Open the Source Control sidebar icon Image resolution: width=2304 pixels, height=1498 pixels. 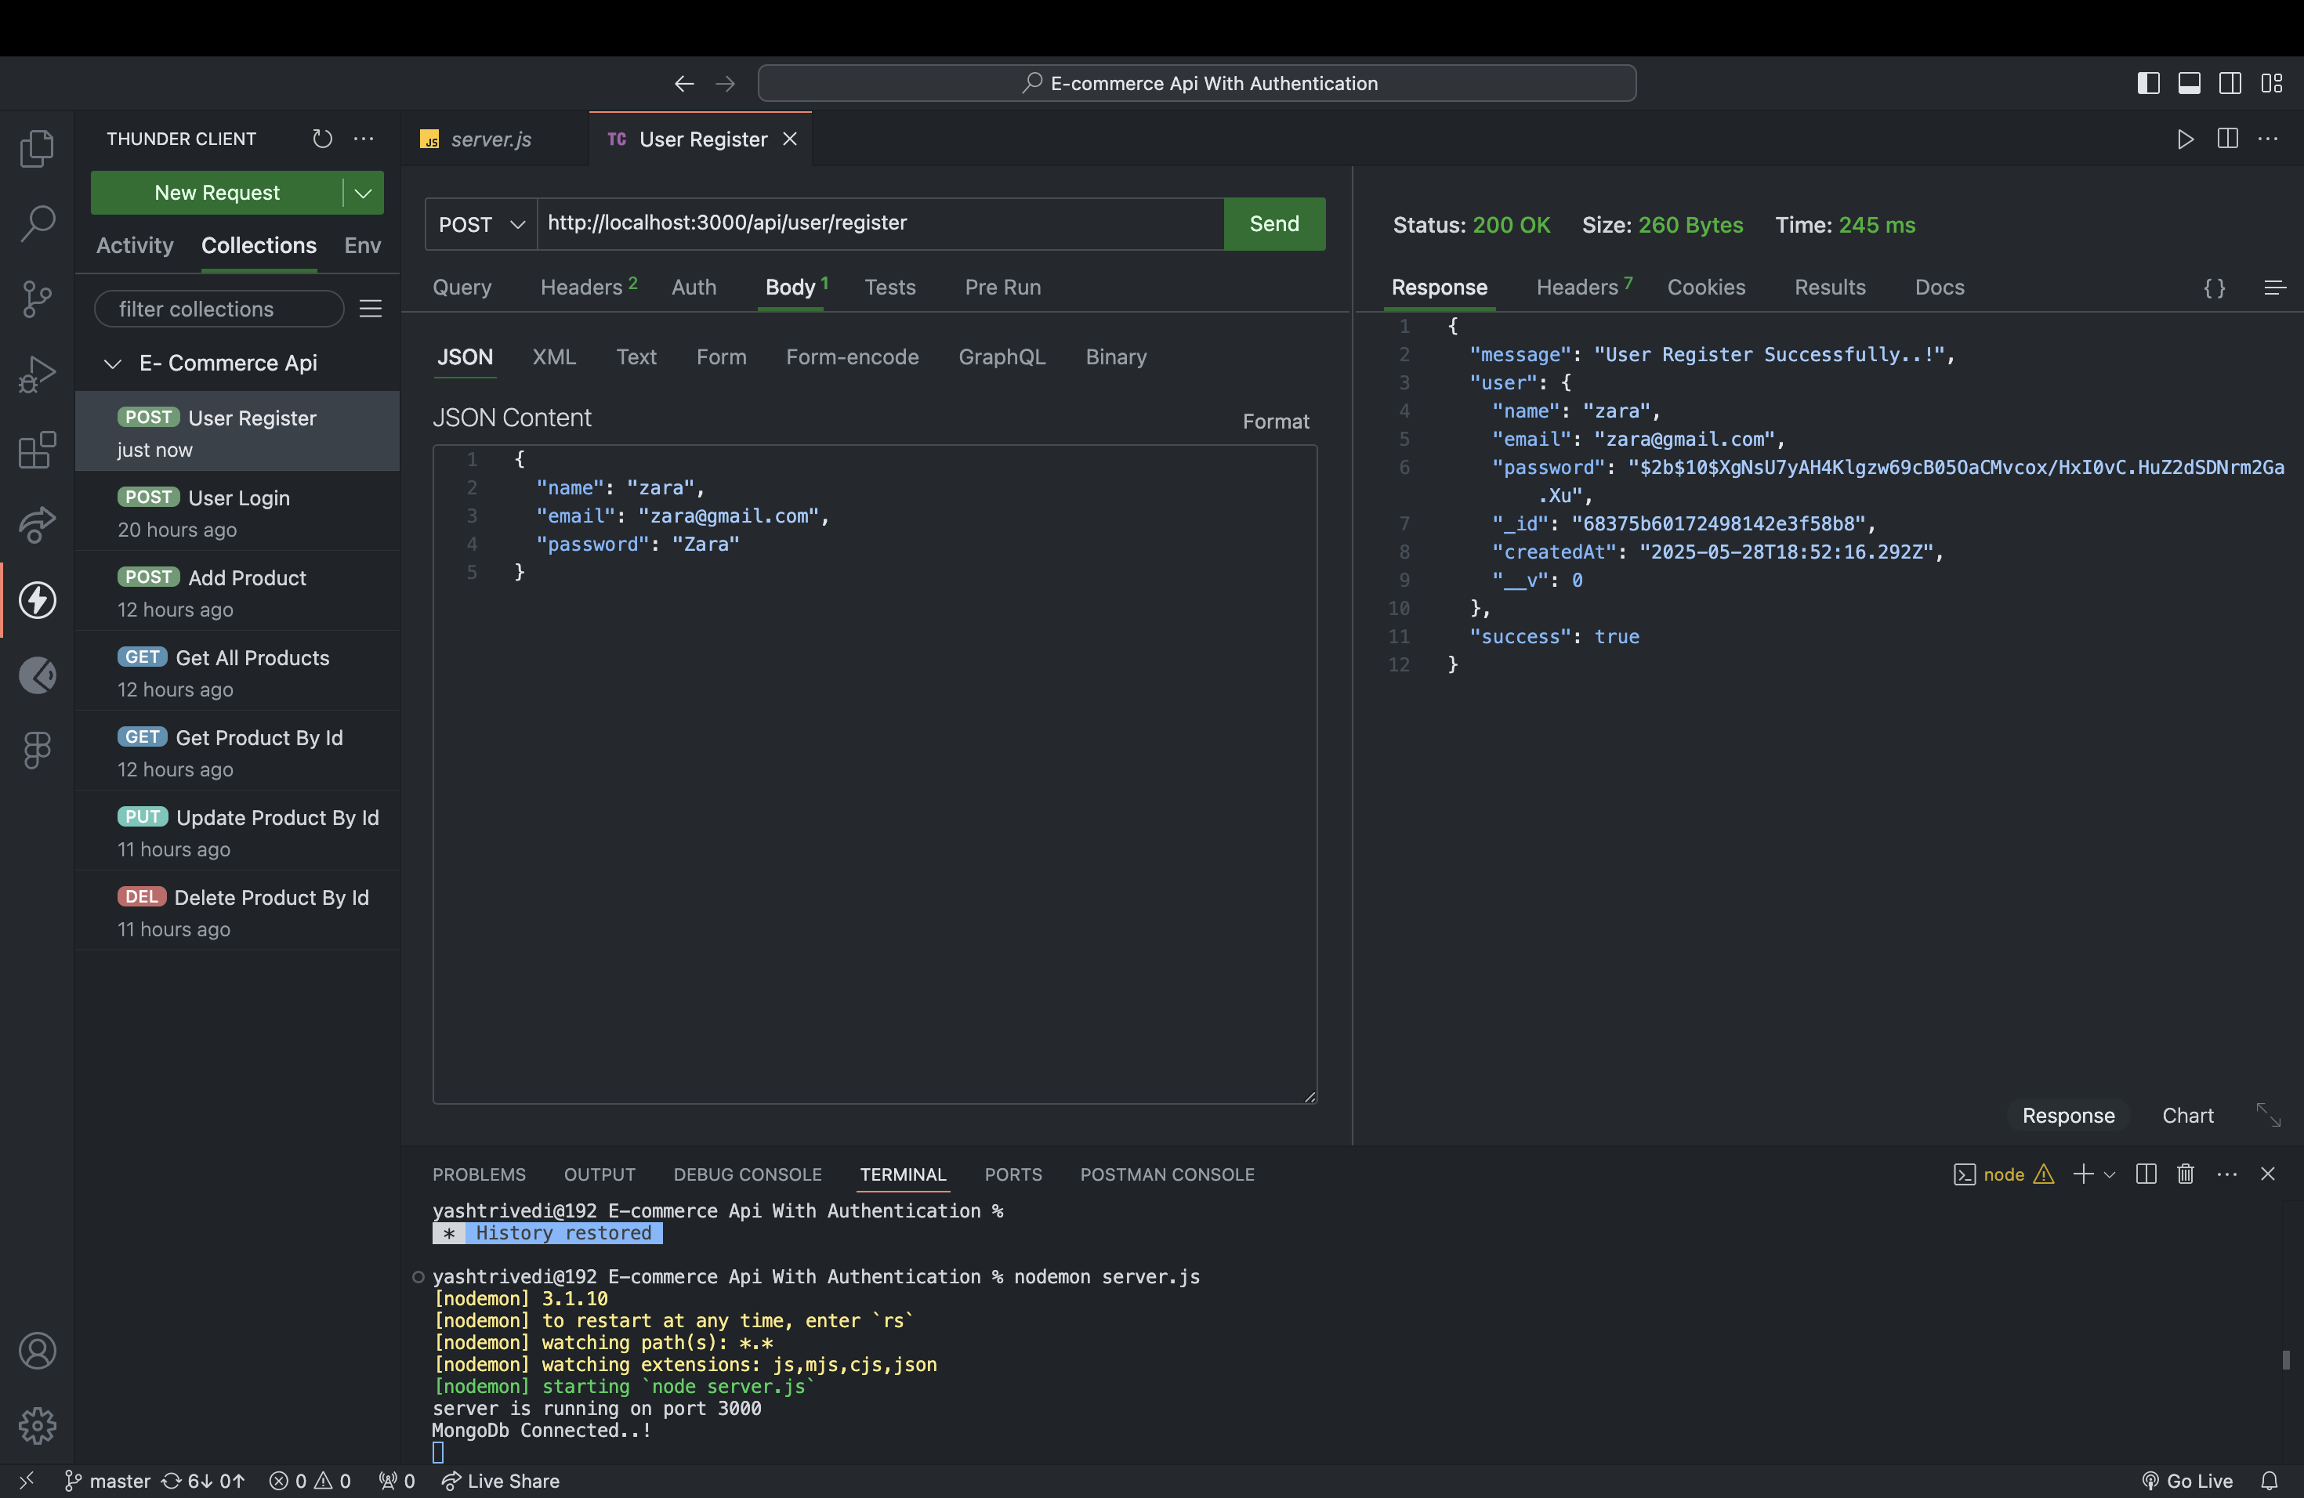pyautogui.click(x=37, y=299)
